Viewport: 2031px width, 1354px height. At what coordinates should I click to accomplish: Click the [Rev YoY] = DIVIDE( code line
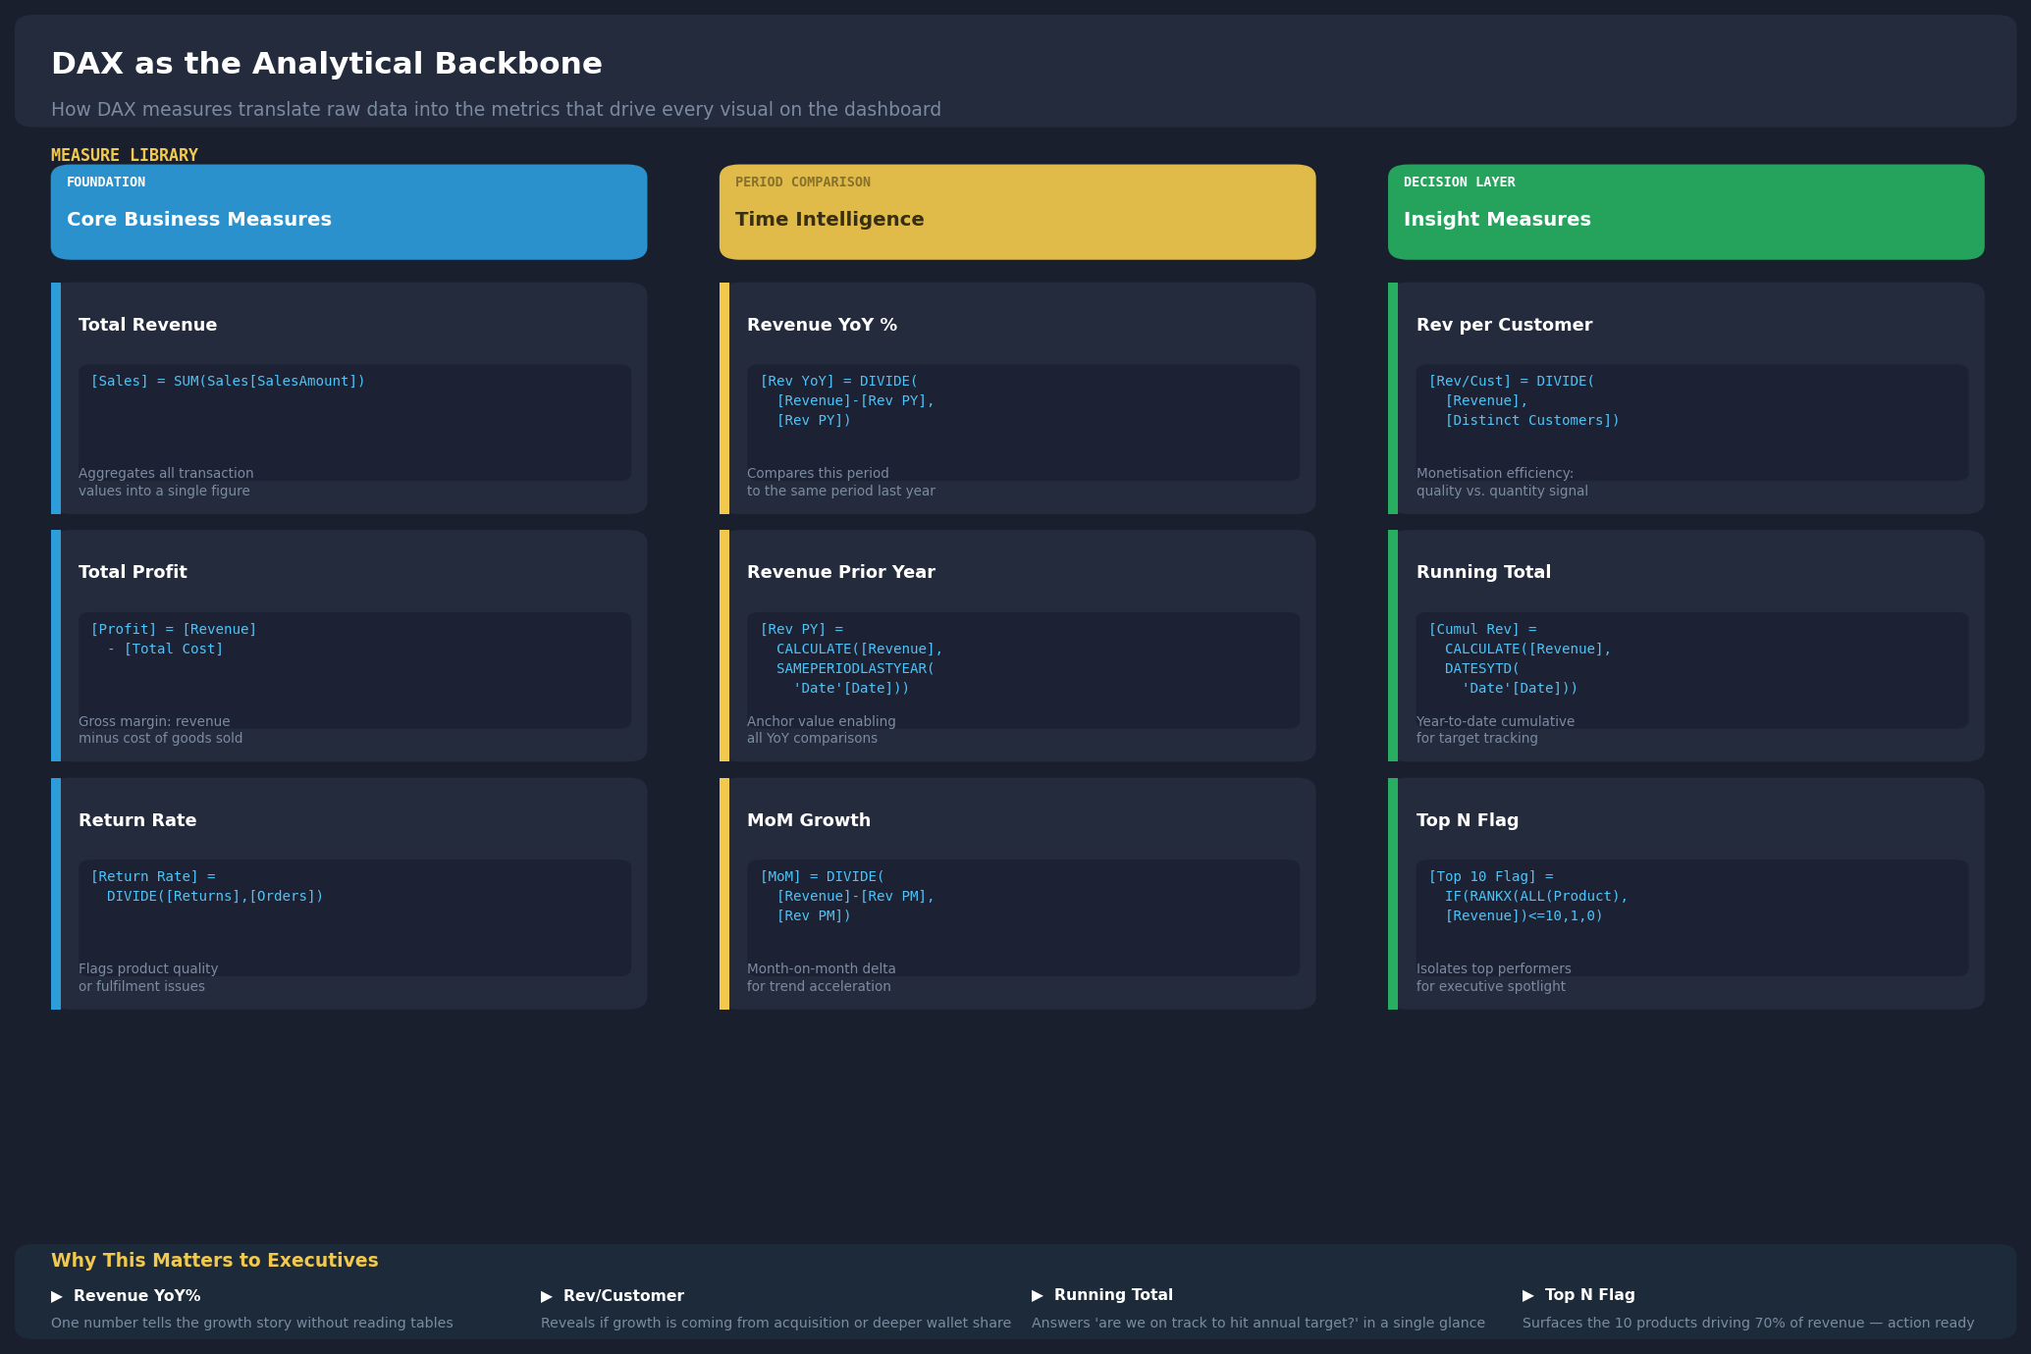(x=839, y=381)
